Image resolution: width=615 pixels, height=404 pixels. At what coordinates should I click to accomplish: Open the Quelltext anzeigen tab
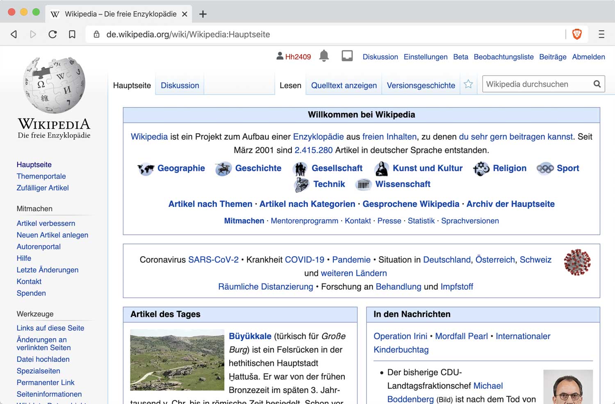[344, 85]
